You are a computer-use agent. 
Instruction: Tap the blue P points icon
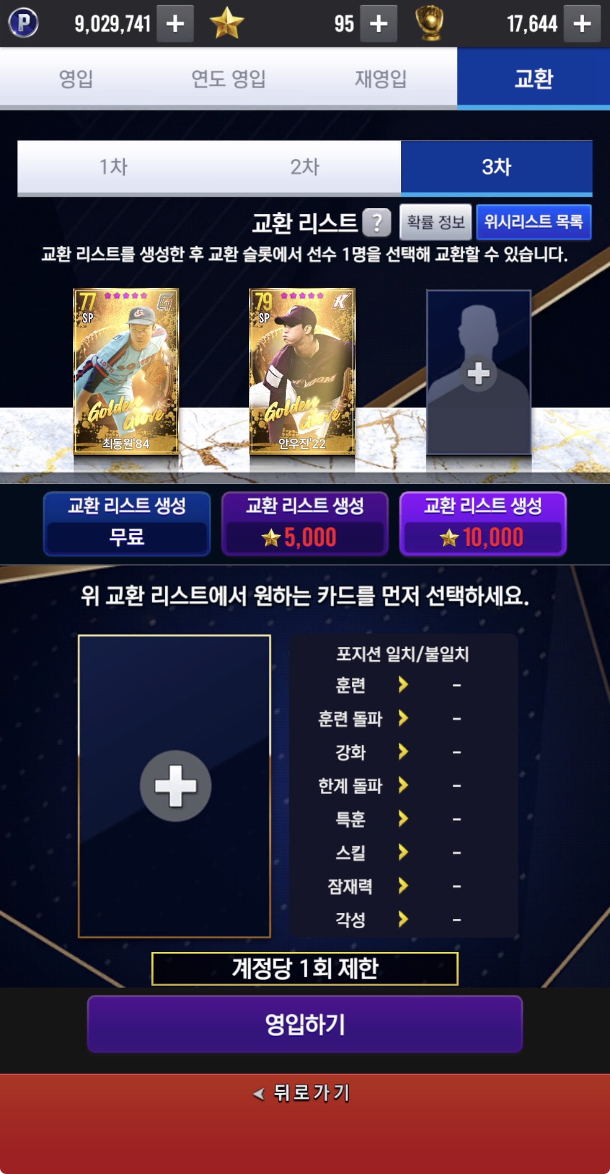23,23
